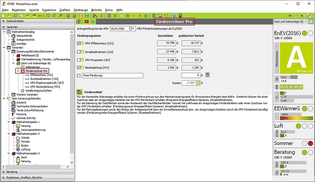Click the KfW 100 efficiency level swatch

296,87
